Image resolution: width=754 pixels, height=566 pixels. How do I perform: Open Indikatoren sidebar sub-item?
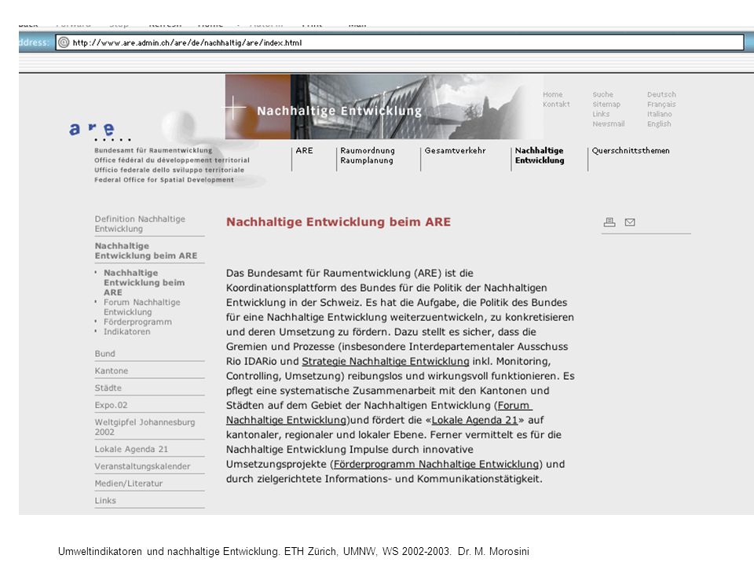point(127,332)
